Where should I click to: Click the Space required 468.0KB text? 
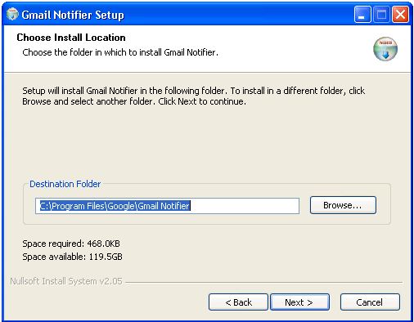[x=71, y=244]
